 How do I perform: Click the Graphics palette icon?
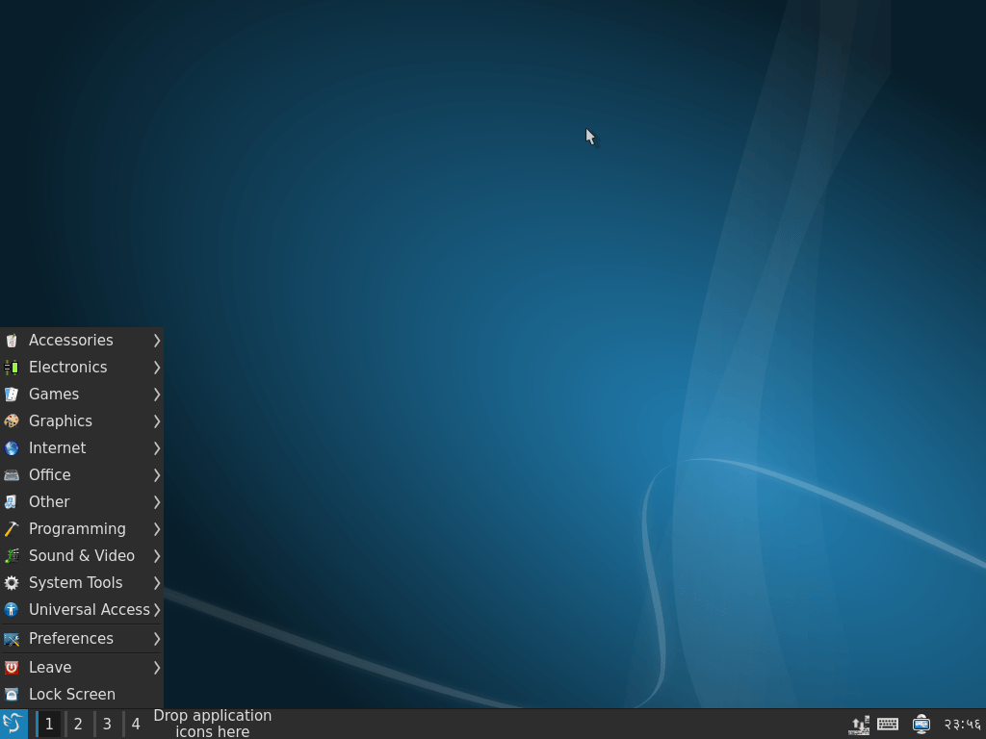tap(12, 421)
